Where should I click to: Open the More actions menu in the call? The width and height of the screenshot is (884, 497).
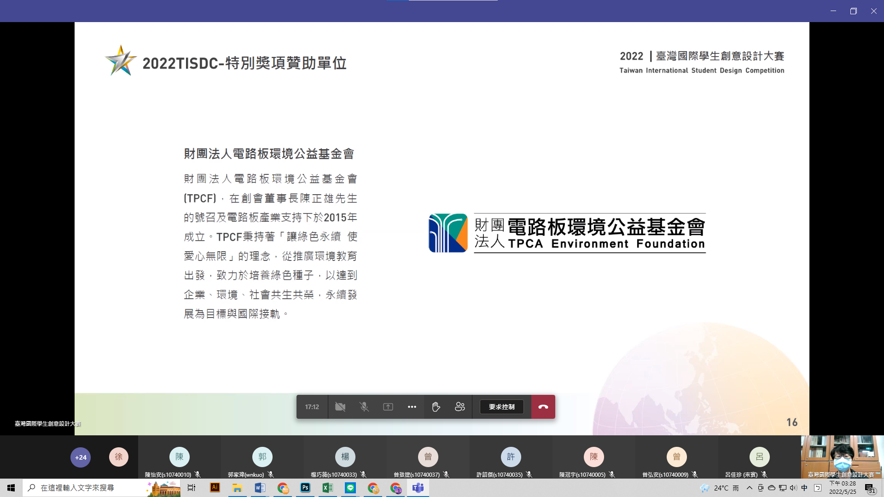412,407
